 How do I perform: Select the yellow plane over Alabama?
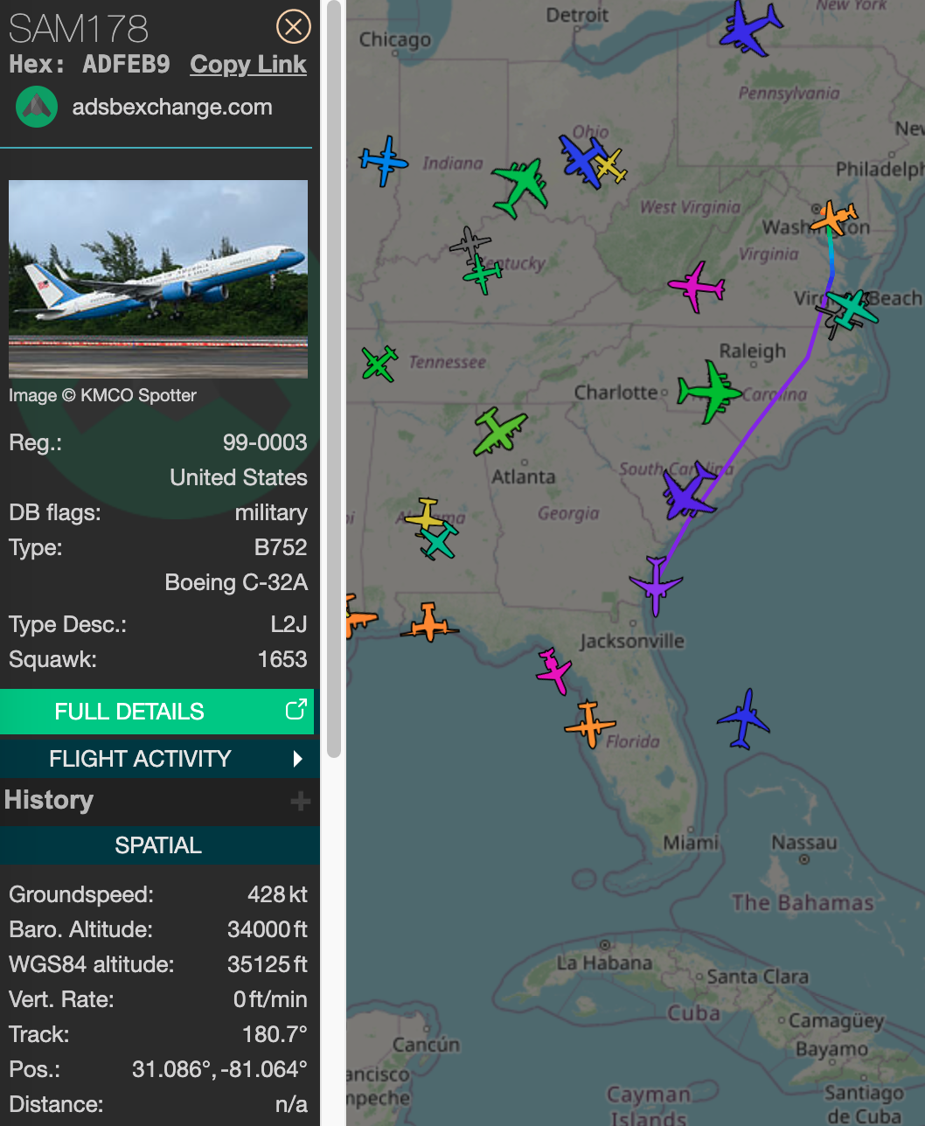click(x=425, y=514)
